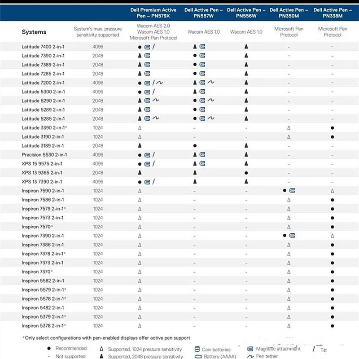Click tilt icon in Latitude 7400 PN579X cell
Screen dimensions: 359x359
coord(153,47)
